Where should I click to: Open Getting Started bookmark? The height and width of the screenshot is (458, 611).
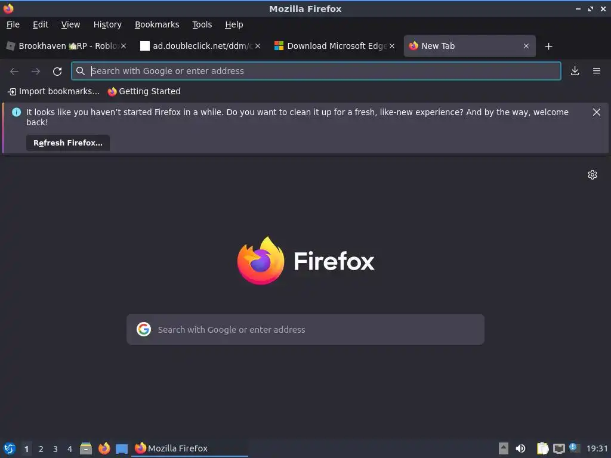pyautogui.click(x=144, y=91)
